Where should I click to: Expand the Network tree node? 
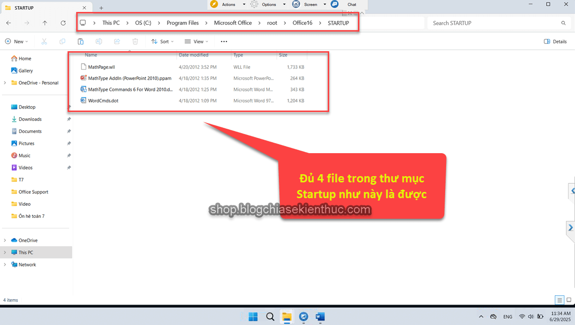click(x=5, y=265)
